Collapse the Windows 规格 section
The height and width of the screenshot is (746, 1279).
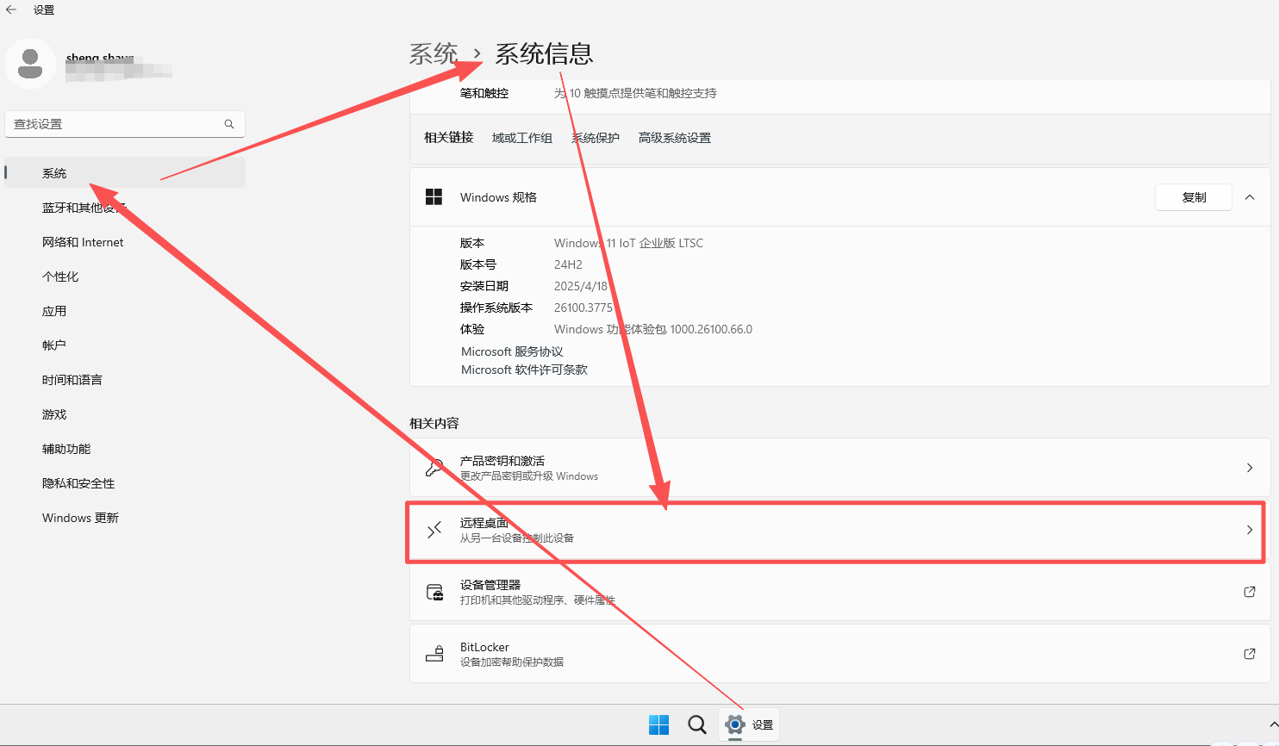[x=1250, y=197]
